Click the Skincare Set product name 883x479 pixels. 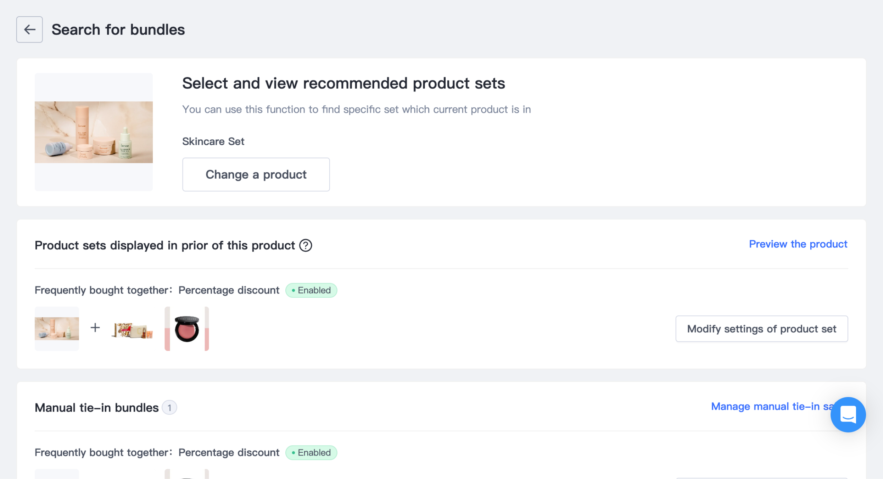[x=213, y=141]
